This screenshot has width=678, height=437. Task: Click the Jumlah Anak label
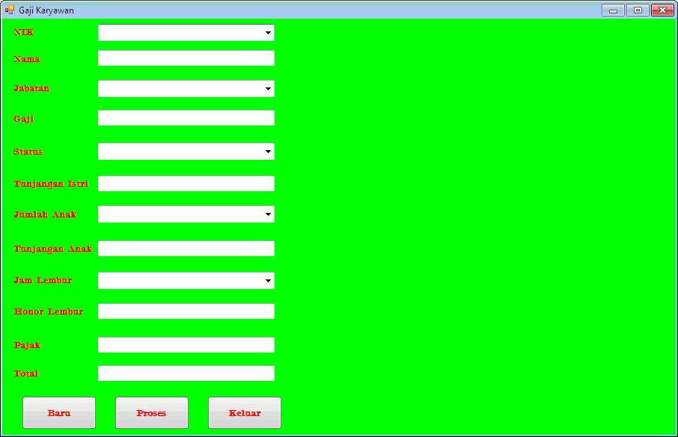[45, 214]
